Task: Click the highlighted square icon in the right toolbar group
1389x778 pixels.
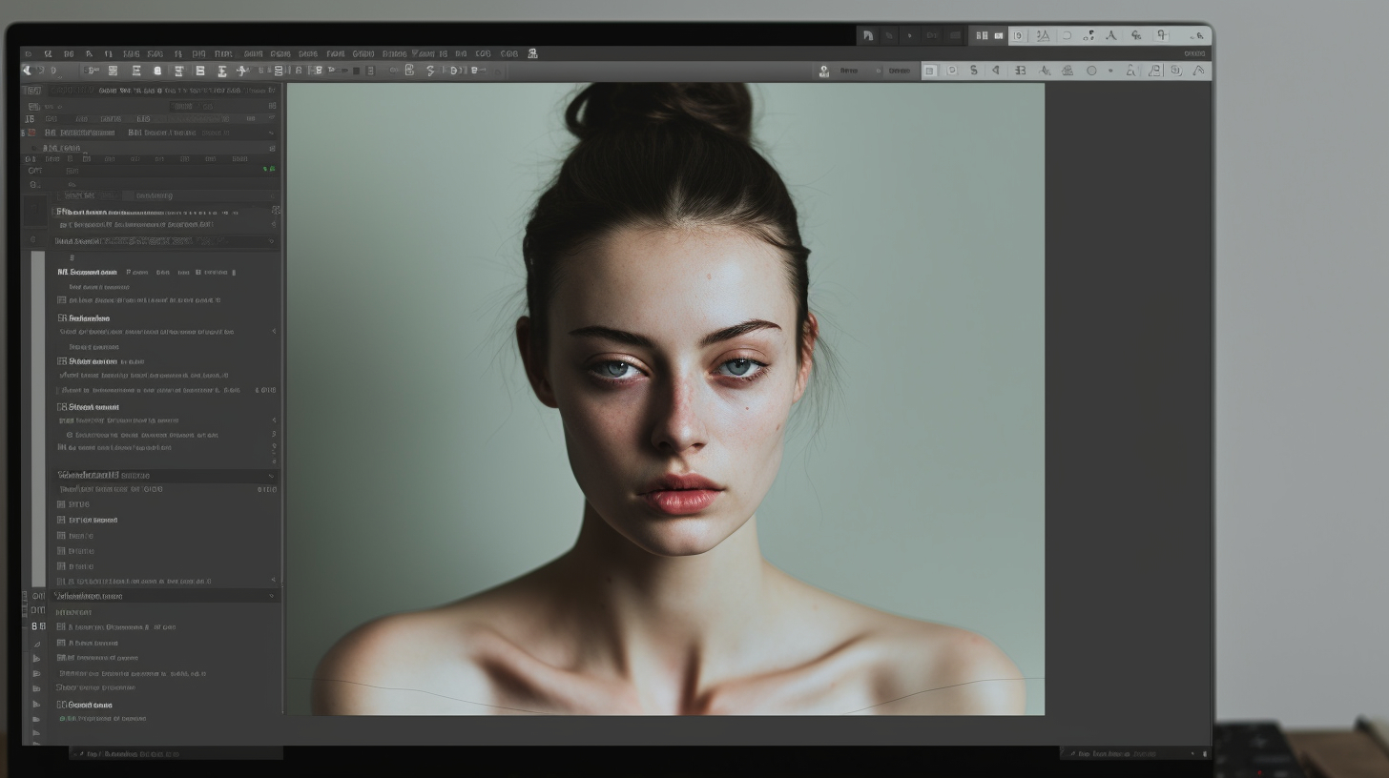Action: pyautogui.click(x=929, y=71)
